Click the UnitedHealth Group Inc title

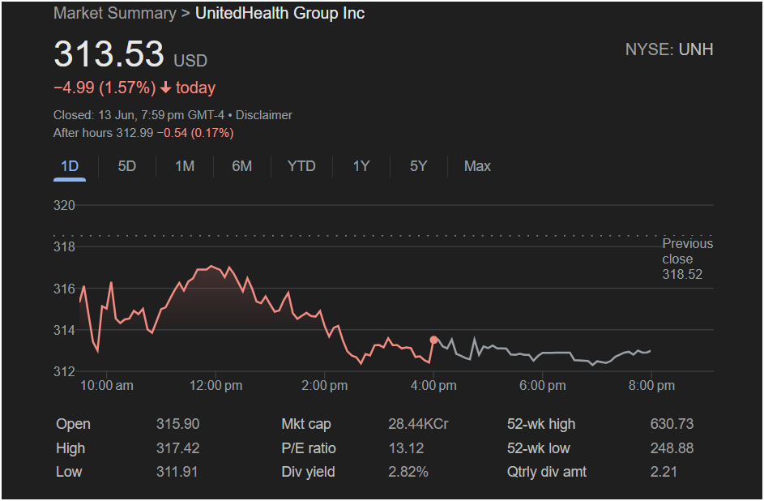pos(280,13)
